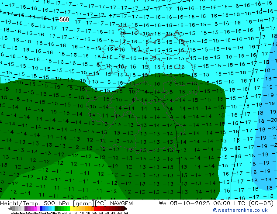Click the dark maroon right end of legend
Screen dimensions: 277x214
[126, 208]
